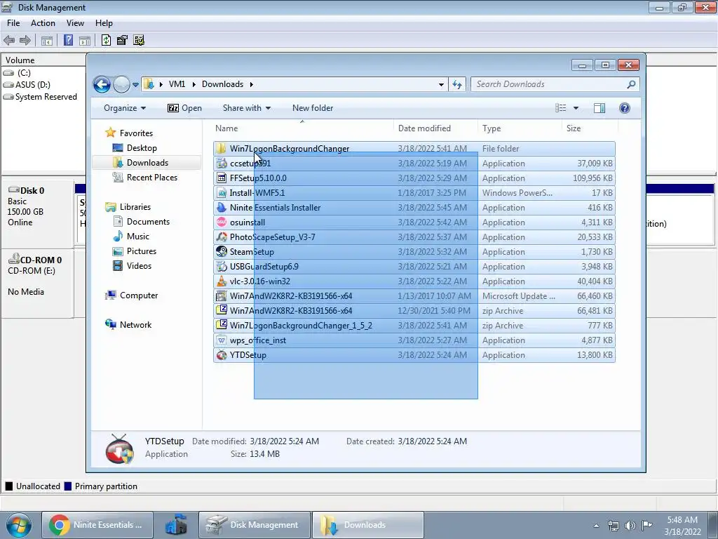Select PhotoScapeSetup_V3-7 icon
This screenshot has height=539, width=718.
222,237
